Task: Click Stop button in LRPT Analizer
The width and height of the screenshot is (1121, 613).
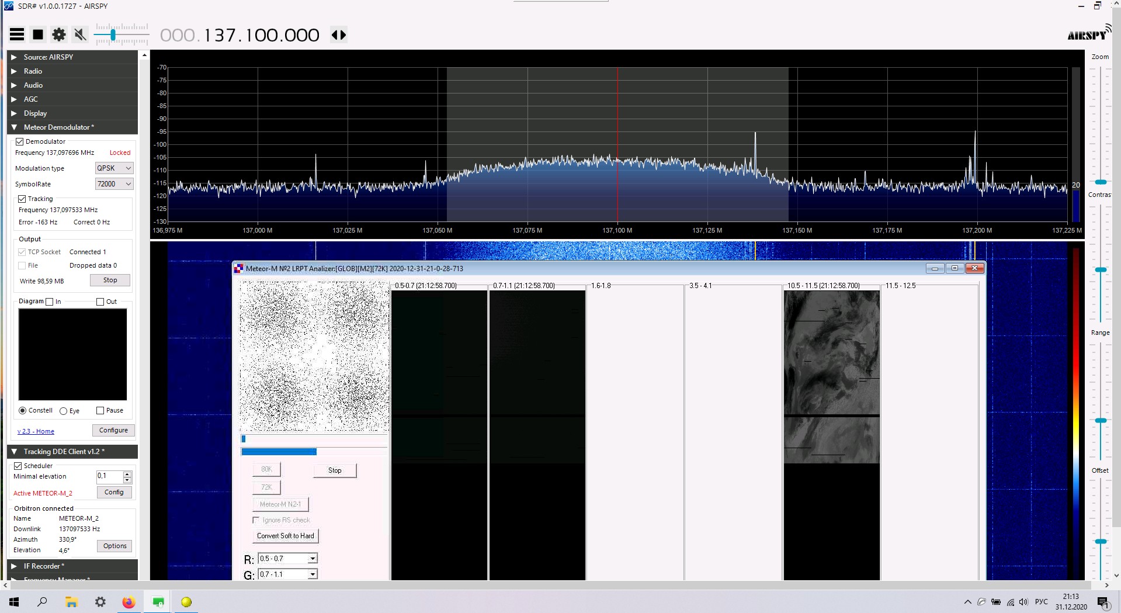Action: coord(335,470)
